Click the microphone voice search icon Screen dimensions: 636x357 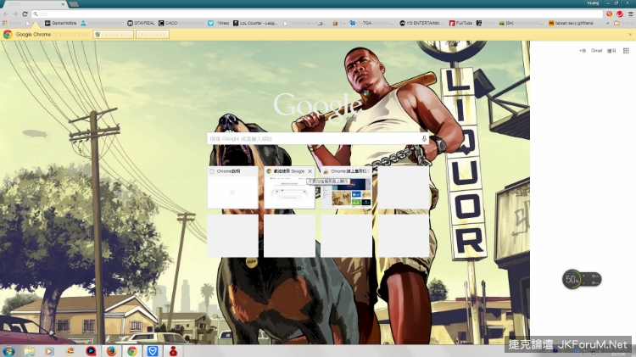pos(424,138)
